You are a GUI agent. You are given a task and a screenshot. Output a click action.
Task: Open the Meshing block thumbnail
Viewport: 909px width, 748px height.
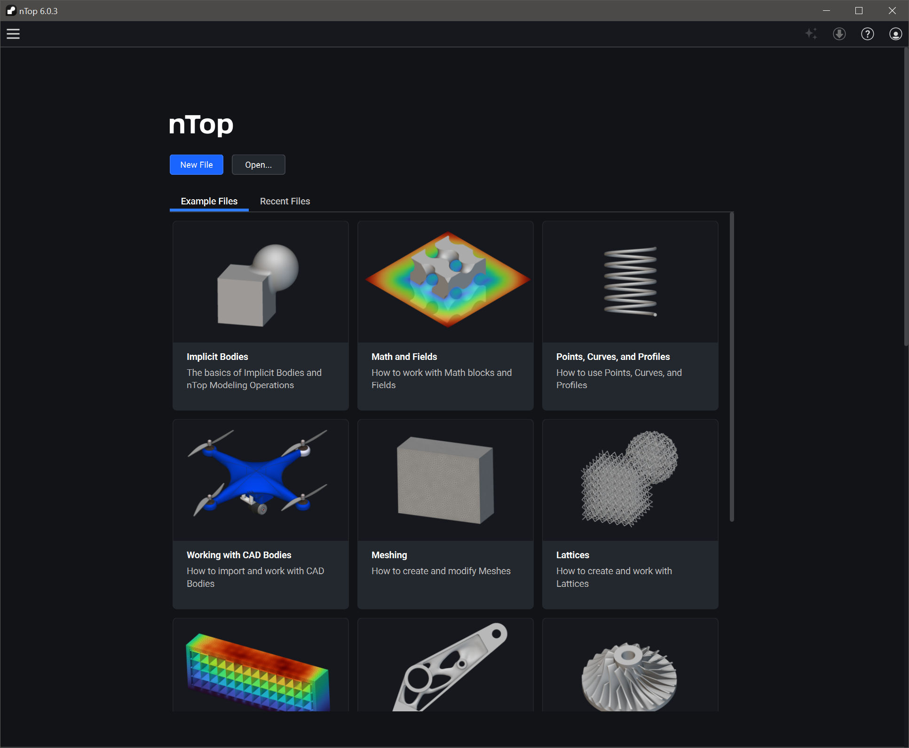click(446, 480)
